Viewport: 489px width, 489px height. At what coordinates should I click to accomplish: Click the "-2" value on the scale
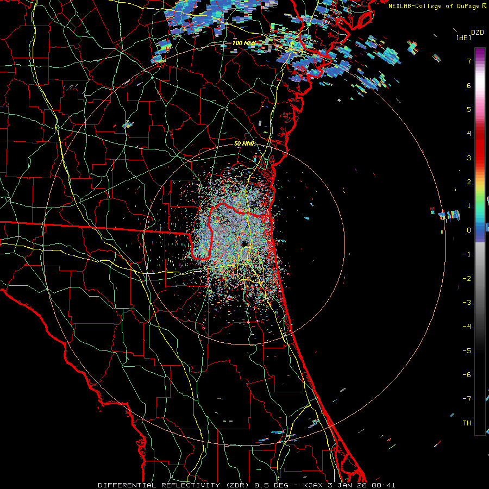(467, 279)
